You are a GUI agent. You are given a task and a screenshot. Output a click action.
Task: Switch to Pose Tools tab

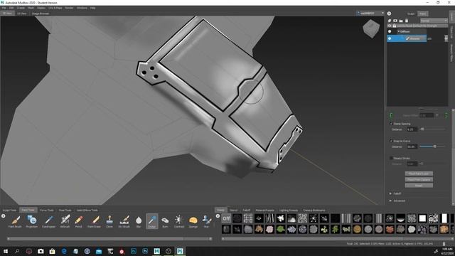(x=65, y=210)
